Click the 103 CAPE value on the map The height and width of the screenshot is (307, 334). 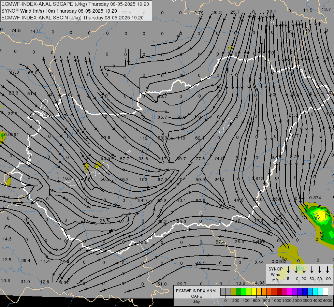pos(143,180)
